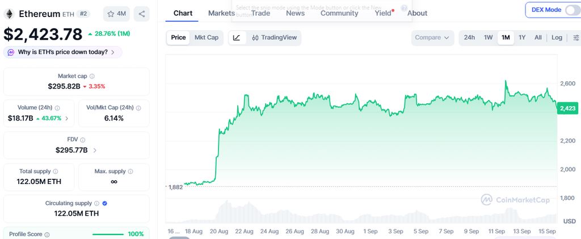
Task: Toggle DEX Mode switch
Action: [573, 10]
